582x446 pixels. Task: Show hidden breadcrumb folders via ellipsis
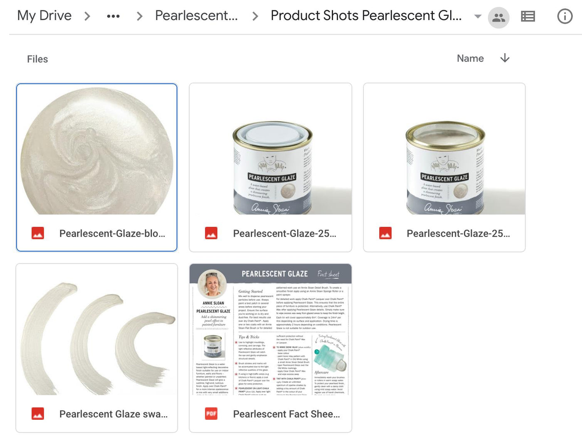(113, 16)
